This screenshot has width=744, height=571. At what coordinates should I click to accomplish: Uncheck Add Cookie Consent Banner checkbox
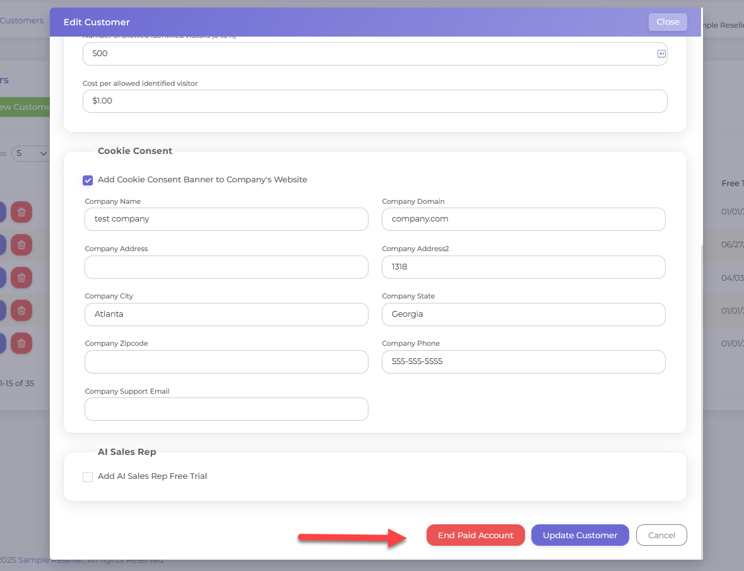[88, 180]
